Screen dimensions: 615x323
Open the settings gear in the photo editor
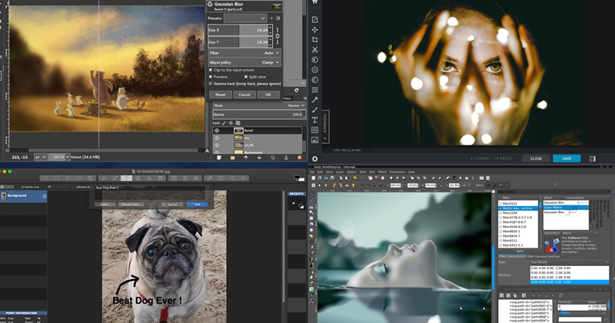tap(314, 158)
